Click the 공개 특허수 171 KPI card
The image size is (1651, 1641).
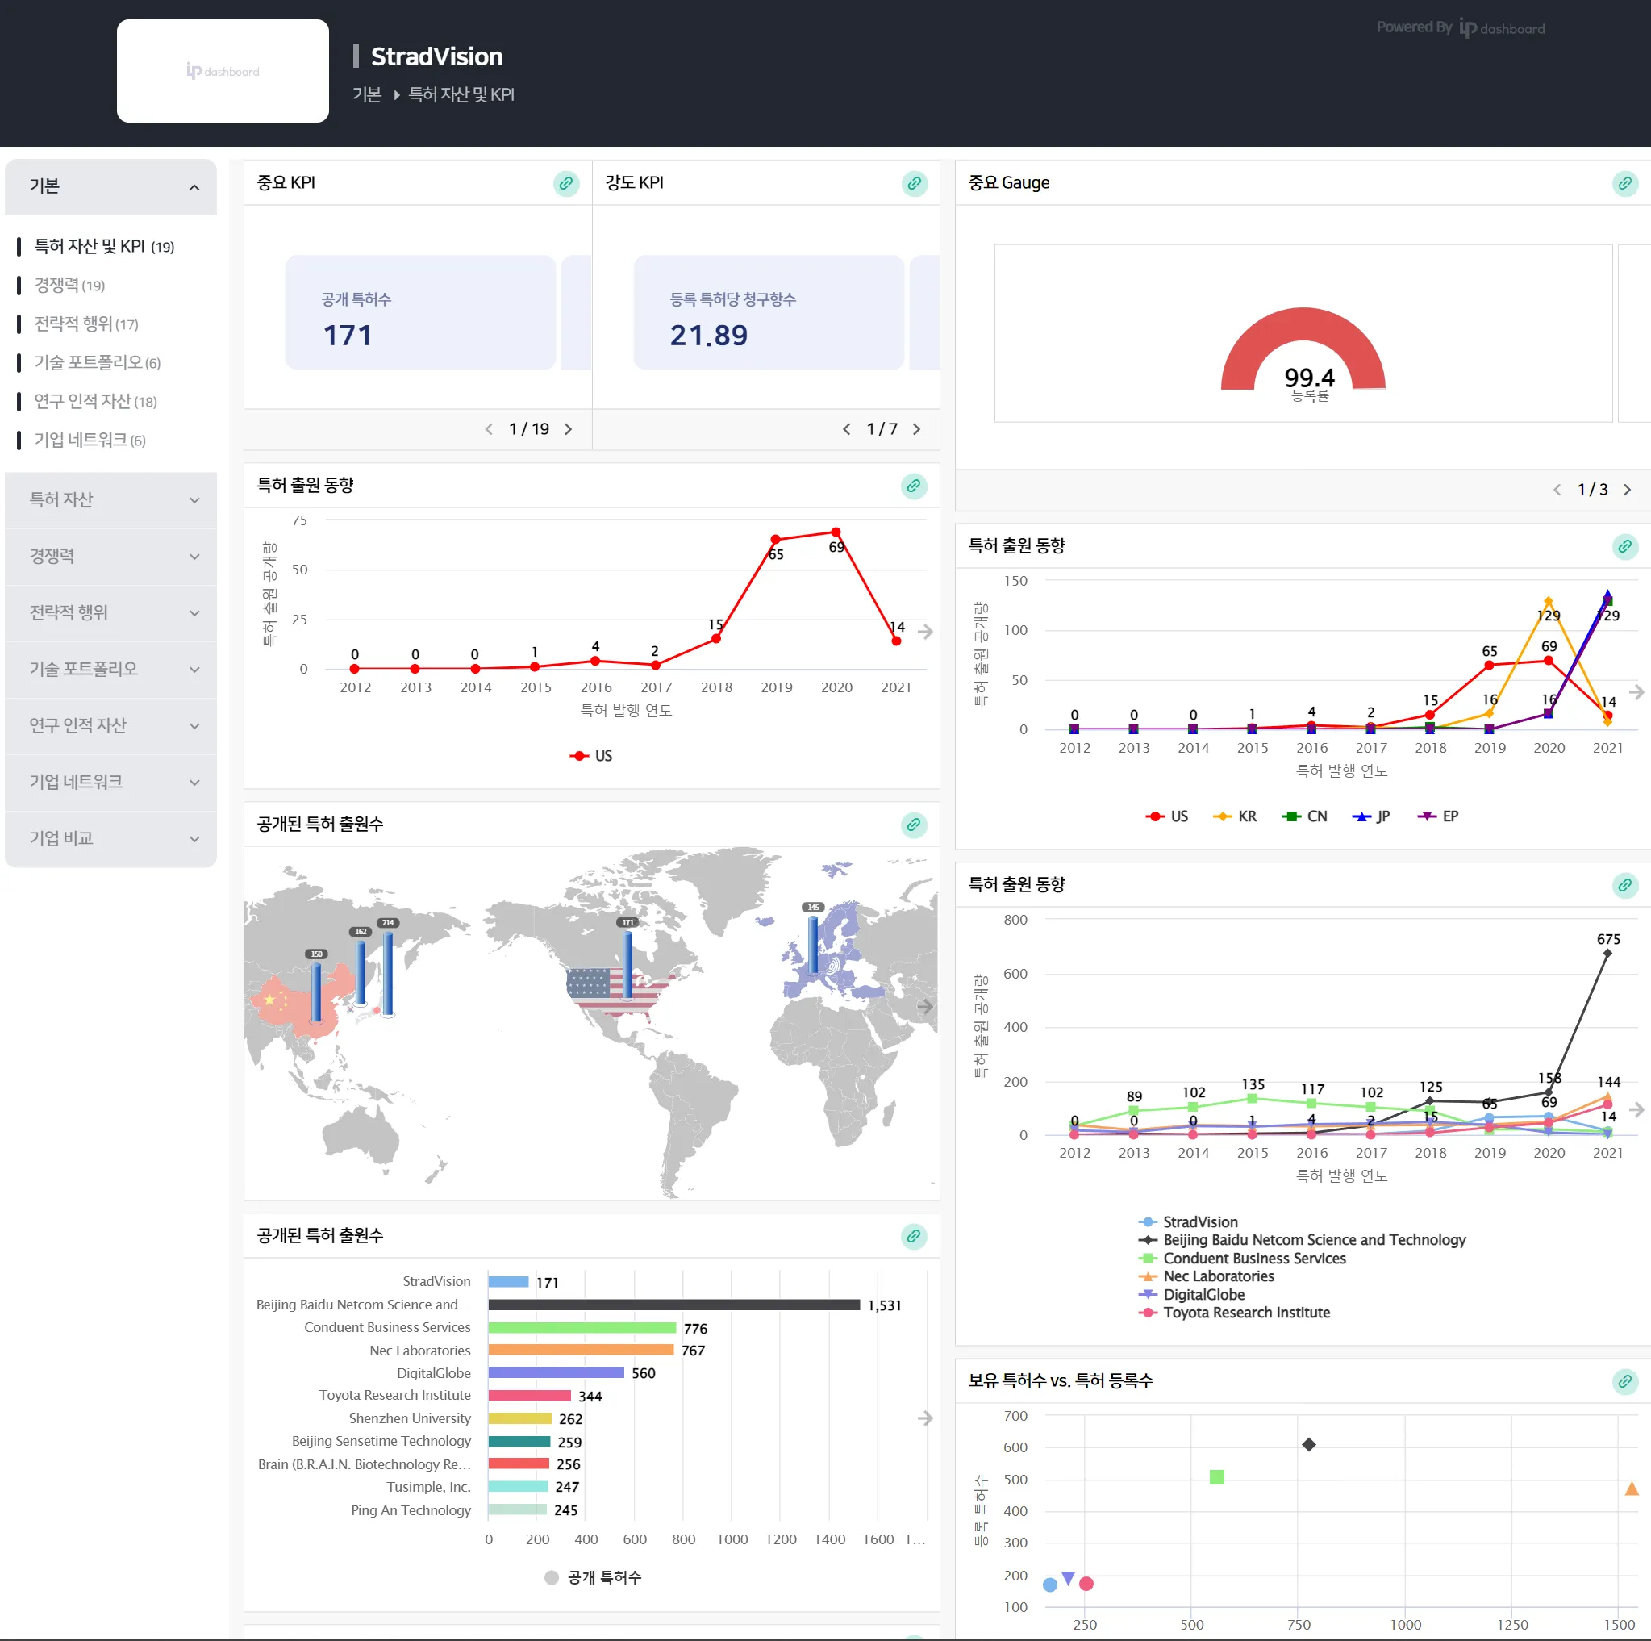click(419, 313)
